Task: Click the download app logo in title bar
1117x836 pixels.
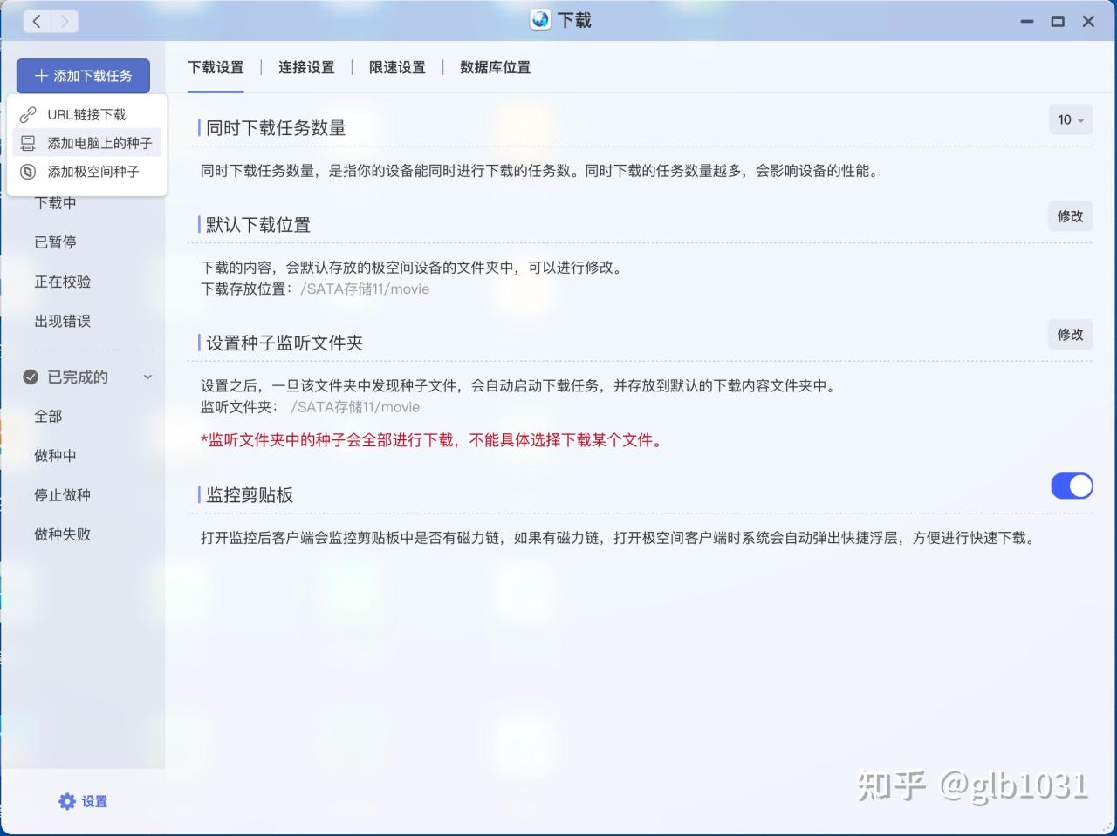Action: tap(538, 19)
